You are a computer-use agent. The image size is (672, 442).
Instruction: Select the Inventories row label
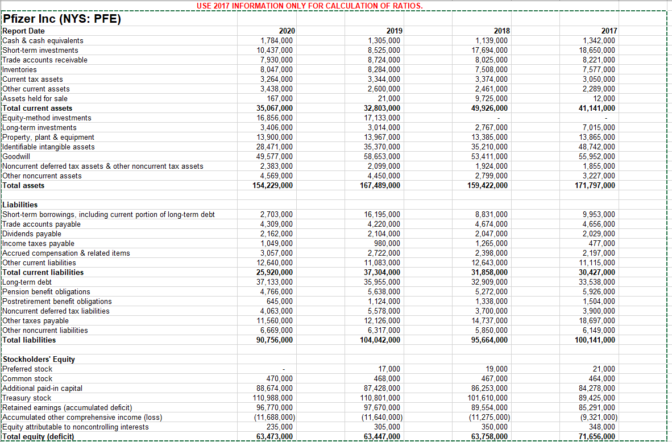tap(20, 70)
